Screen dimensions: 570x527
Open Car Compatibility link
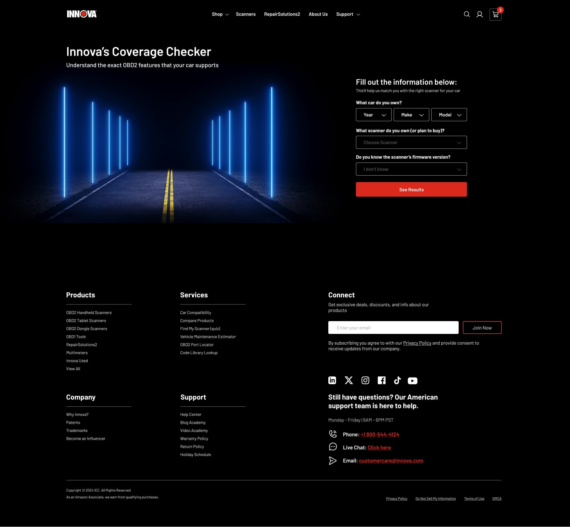click(196, 313)
